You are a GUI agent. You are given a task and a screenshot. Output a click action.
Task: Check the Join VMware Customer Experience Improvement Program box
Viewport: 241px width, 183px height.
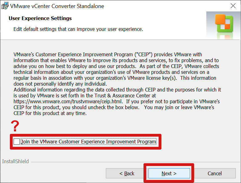(16, 142)
